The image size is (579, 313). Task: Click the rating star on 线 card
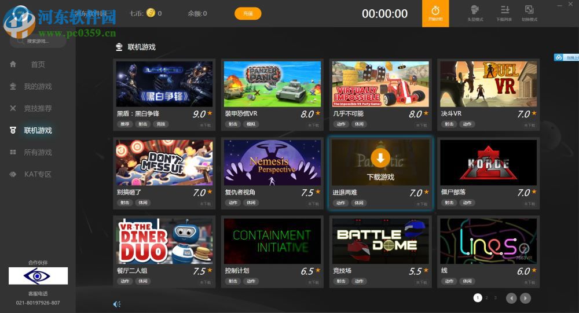534,270
